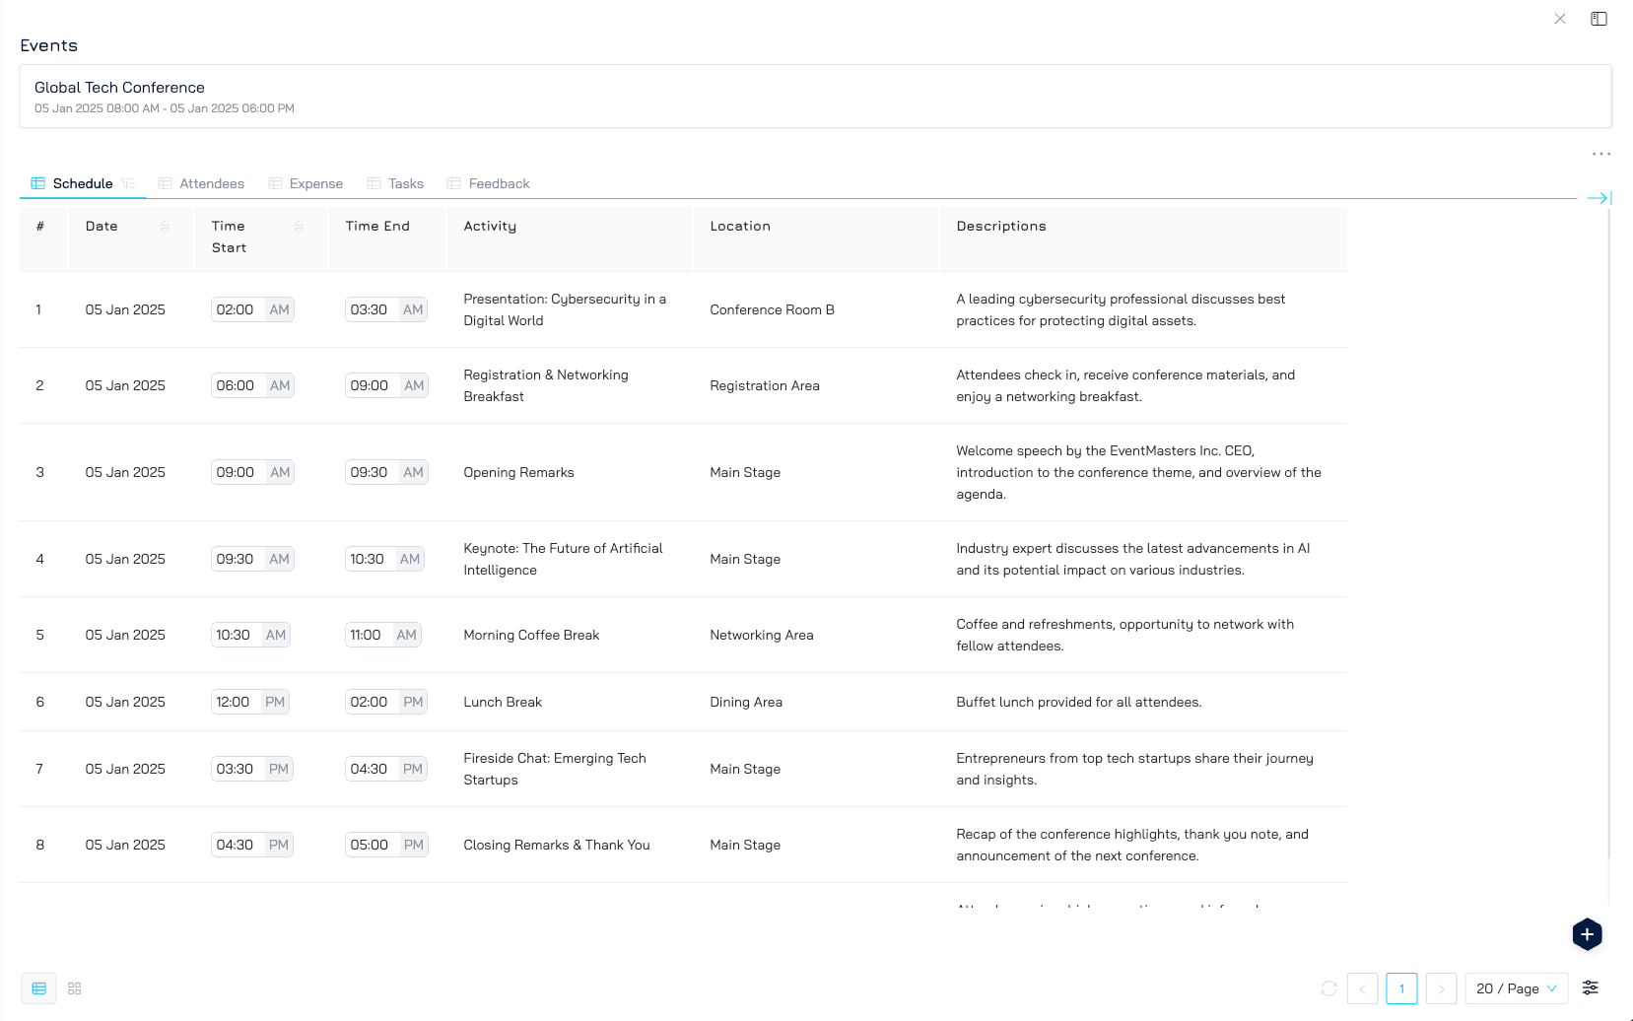Click the blue plus add button

[1587, 934]
